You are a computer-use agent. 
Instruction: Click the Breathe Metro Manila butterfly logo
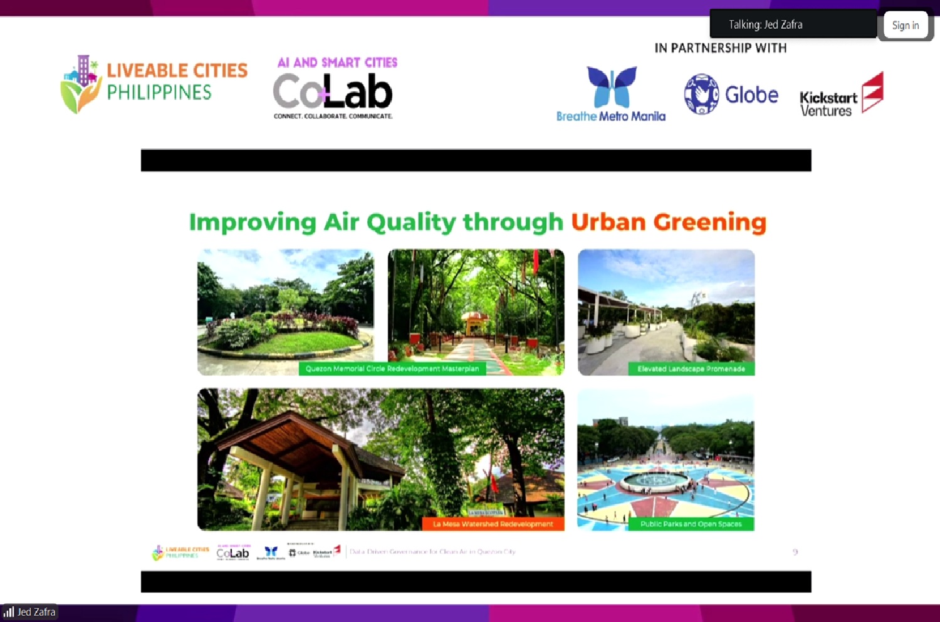click(x=612, y=86)
